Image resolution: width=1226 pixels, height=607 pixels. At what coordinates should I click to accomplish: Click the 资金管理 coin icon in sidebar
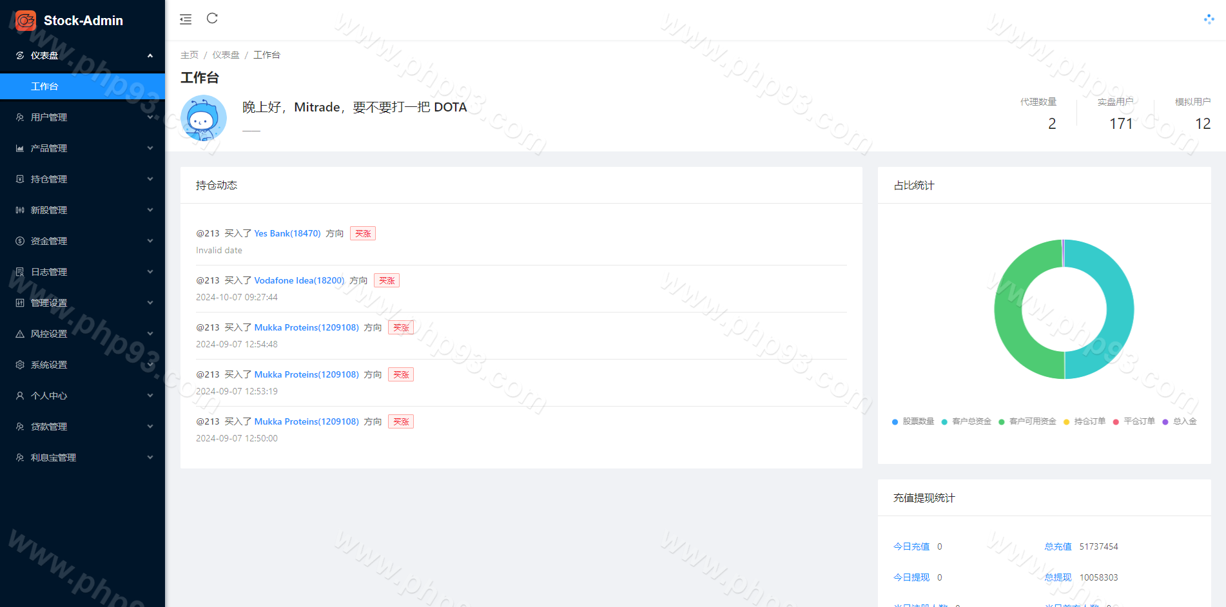[x=20, y=241]
